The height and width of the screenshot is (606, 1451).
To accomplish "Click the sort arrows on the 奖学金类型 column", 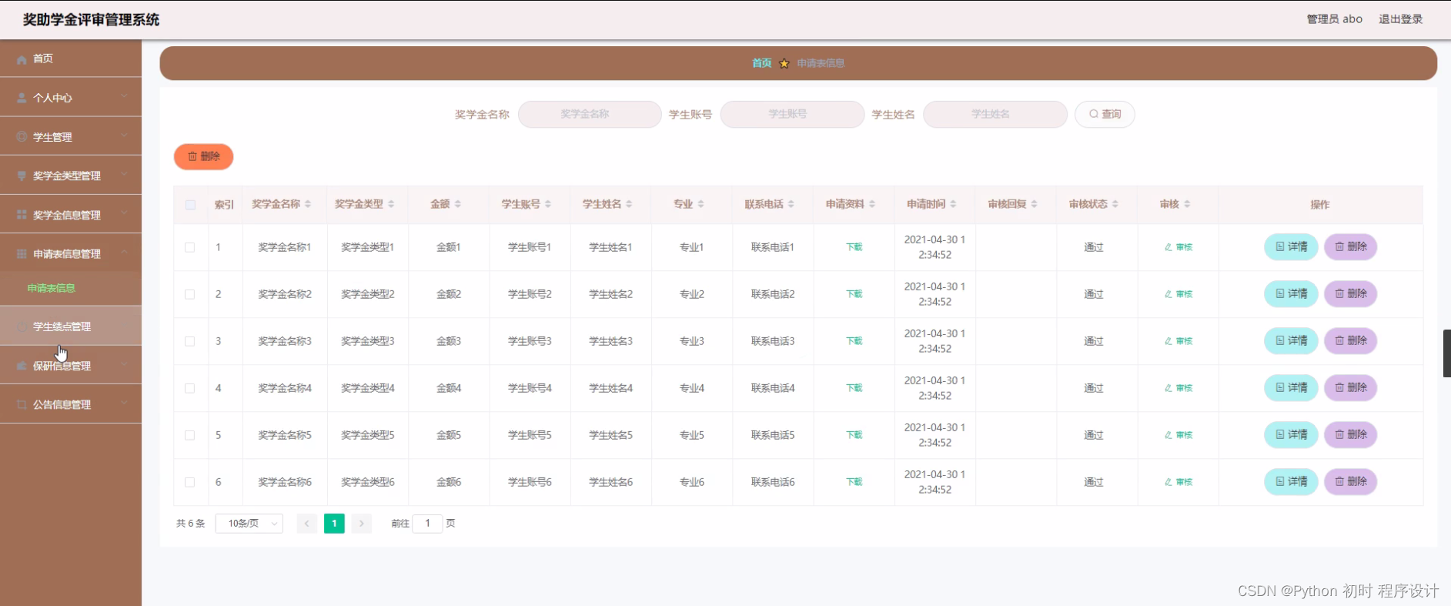I will tap(391, 204).
